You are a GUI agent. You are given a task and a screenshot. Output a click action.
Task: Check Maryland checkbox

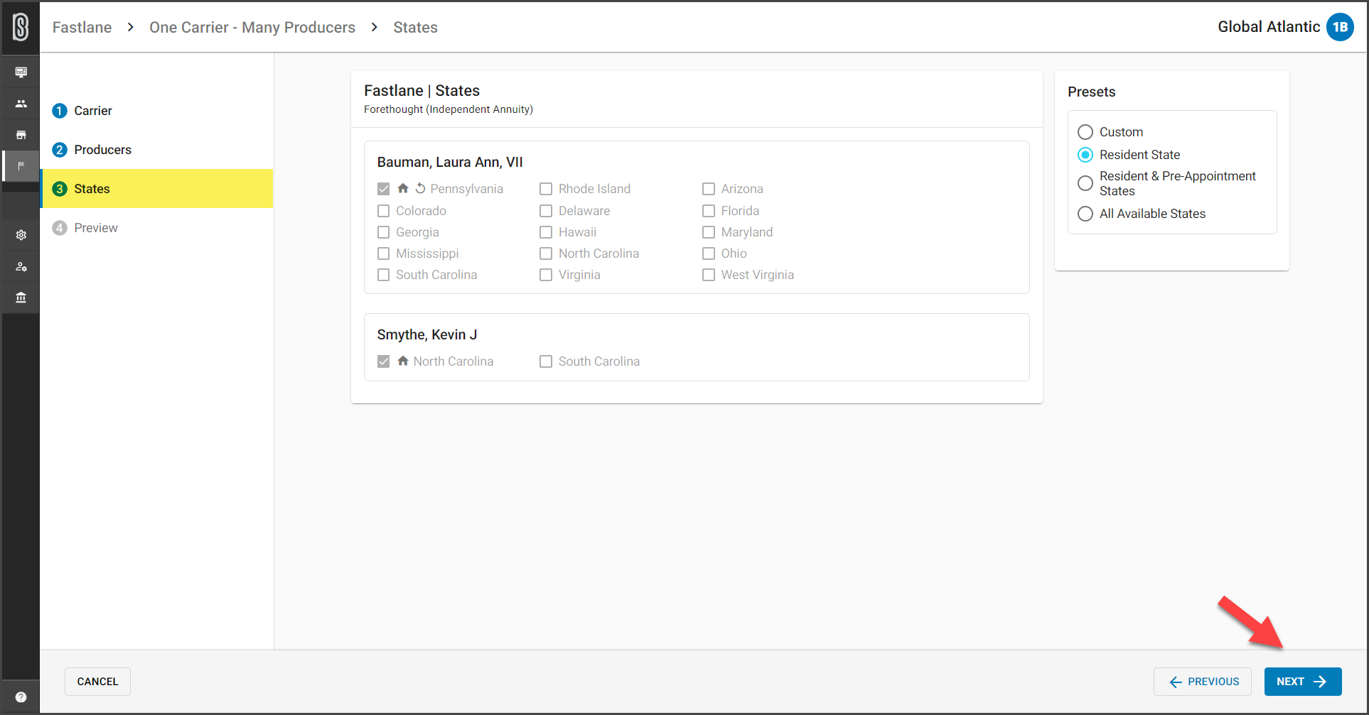[x=709, y=232]
